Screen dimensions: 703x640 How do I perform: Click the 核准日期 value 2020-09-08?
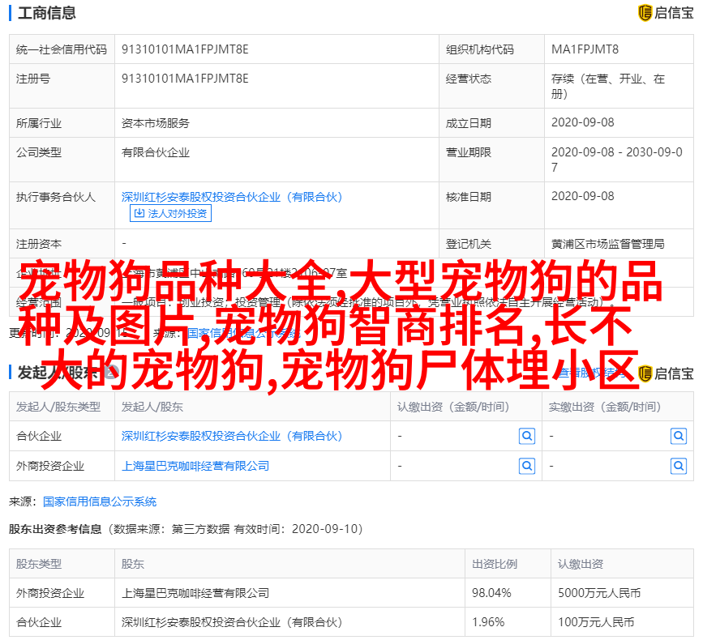point(582,196)
